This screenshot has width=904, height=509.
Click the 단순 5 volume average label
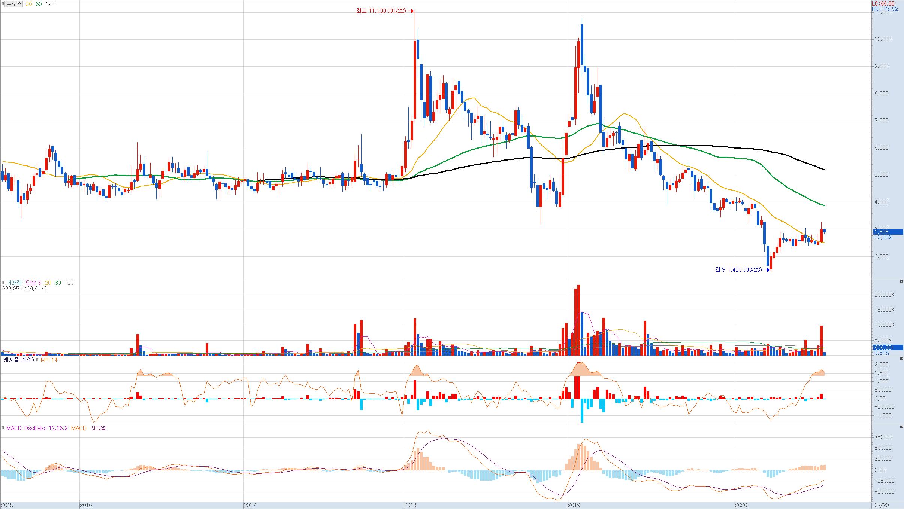34,283
